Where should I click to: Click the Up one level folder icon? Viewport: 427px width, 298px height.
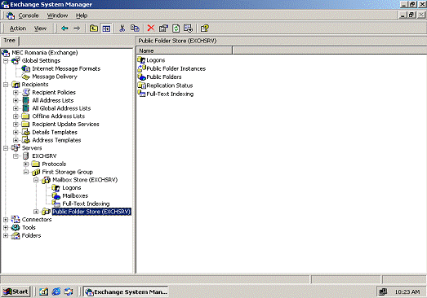click(94, 28)
